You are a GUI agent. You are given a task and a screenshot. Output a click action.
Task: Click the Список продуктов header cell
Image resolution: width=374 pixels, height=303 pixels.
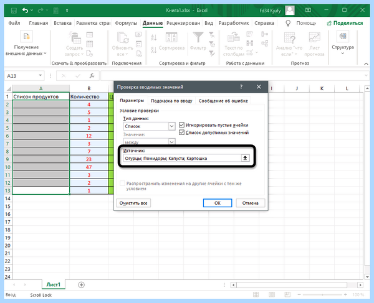41,96
